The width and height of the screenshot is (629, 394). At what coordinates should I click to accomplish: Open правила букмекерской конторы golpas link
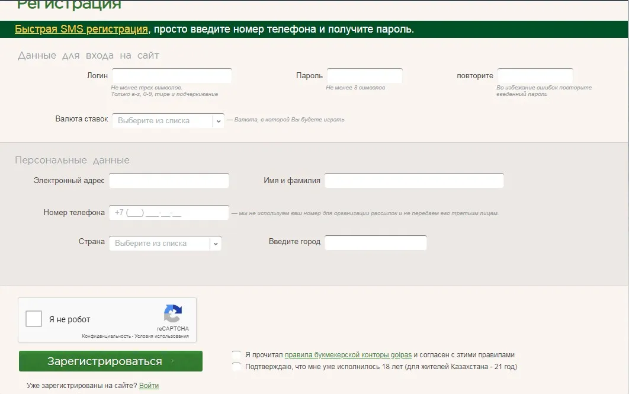[348, 355]
